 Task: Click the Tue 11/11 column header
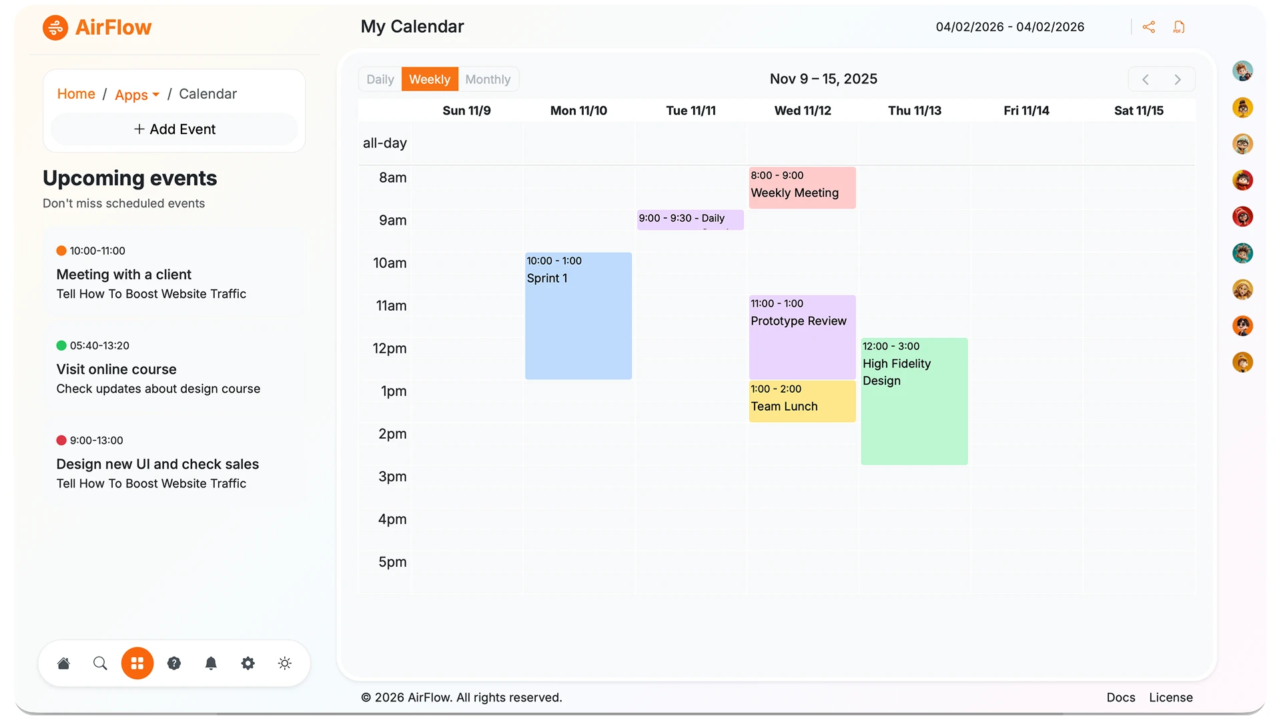pos(691,111)
